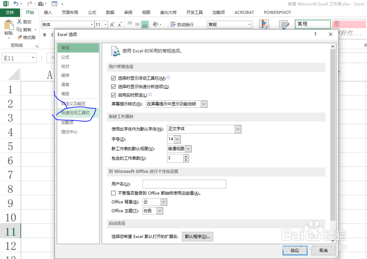Screen dimensions: 367x259
Task: Click the form icon in quick access toolbar
Action: coord(54,4)
